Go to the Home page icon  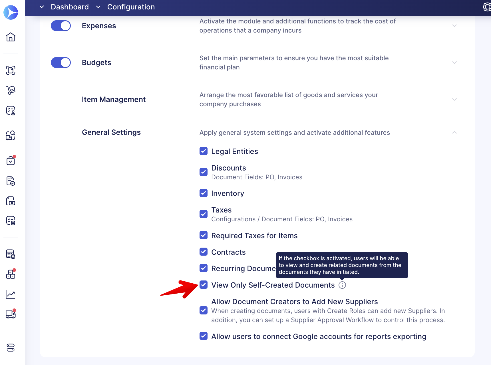pos(11,37)
